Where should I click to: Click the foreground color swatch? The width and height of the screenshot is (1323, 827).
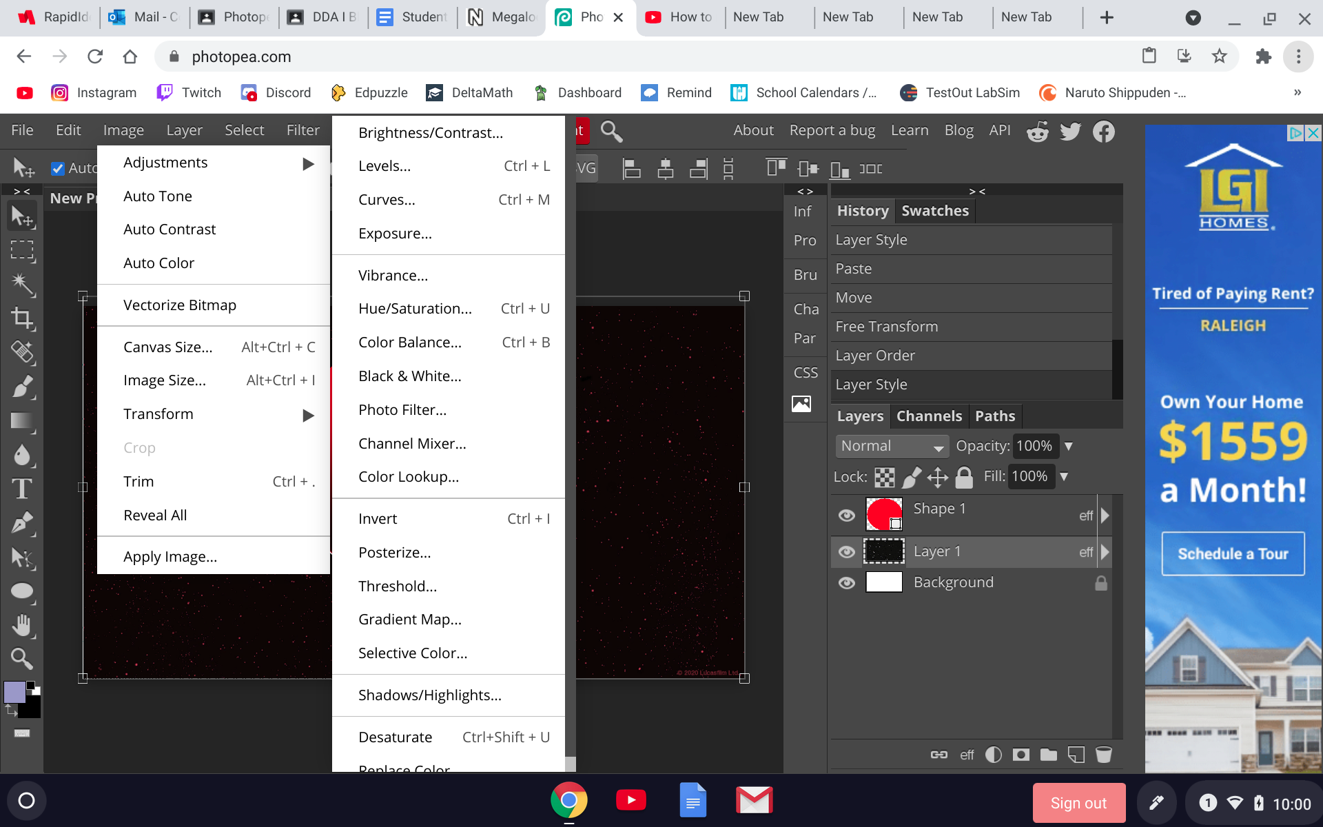coord(14,693)
